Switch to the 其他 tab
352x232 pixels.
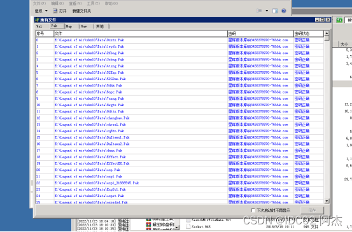click(101, 26)
